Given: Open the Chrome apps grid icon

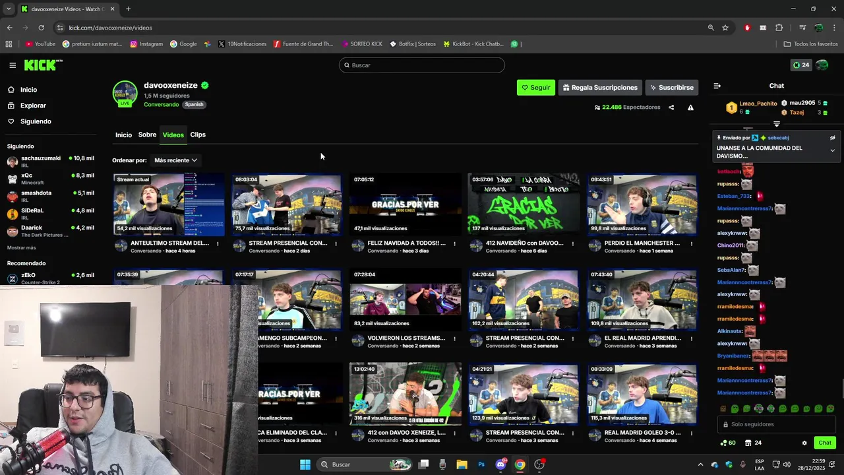Looking at the screenshot, I should point(9,44).
